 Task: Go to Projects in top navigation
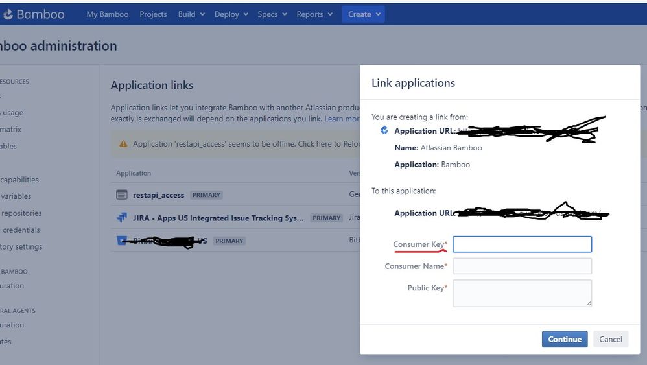coord(153,14)
